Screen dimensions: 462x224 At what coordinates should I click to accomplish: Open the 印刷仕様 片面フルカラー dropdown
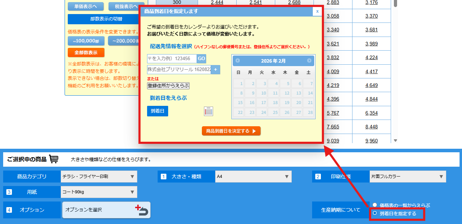coord(408,177)
